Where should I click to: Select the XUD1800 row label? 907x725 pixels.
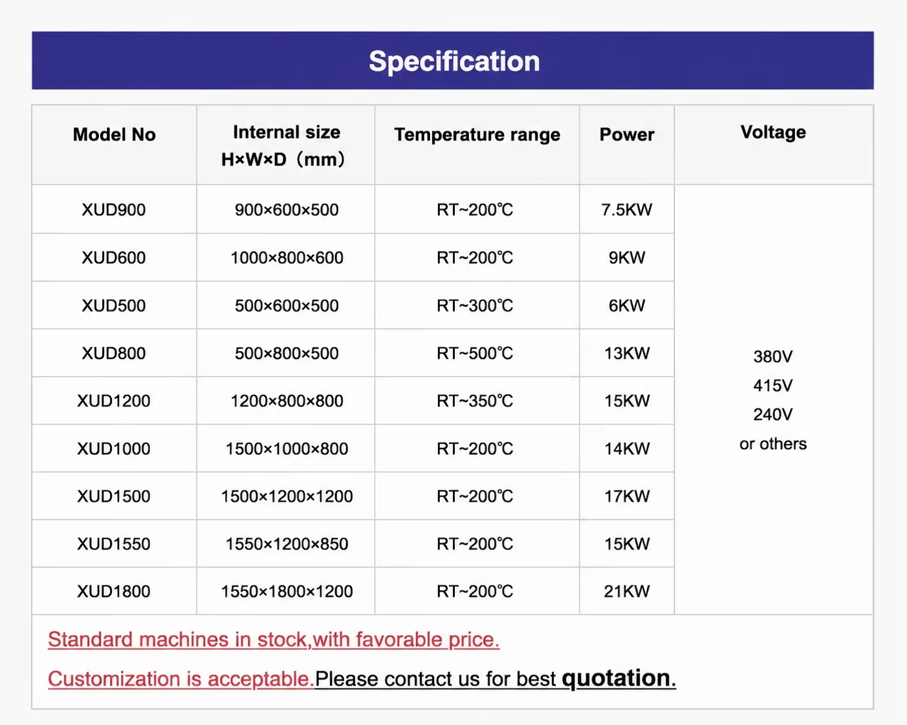click(114, 591)
